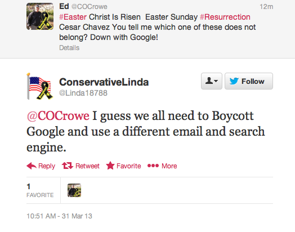Click the Reply arrow icon

[x=32, y=166]
